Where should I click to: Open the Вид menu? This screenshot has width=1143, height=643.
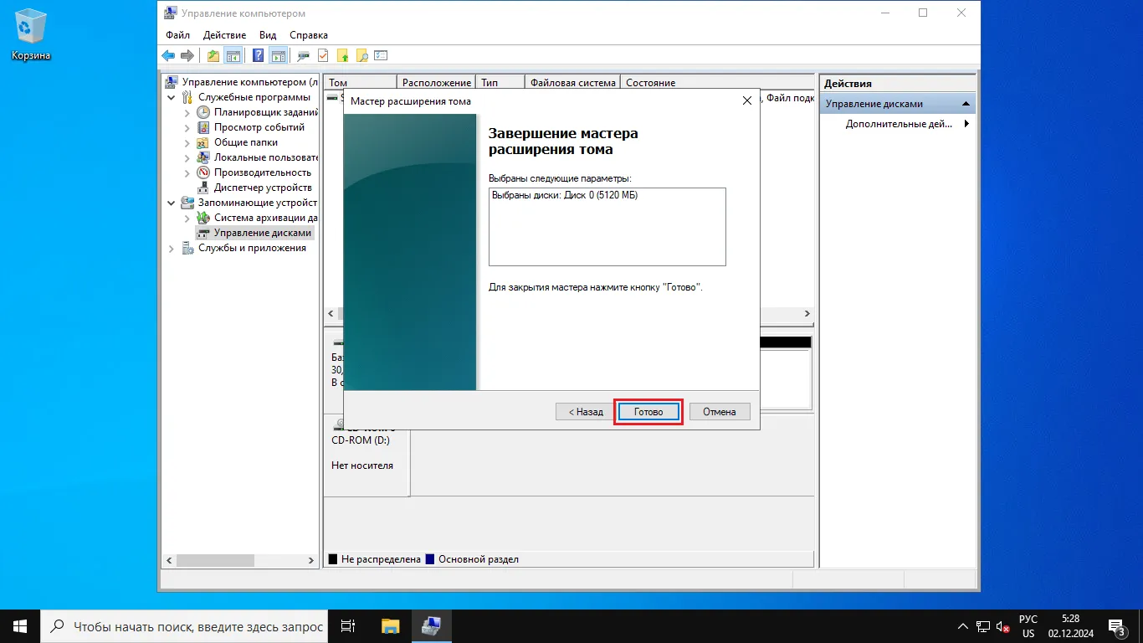267,35
